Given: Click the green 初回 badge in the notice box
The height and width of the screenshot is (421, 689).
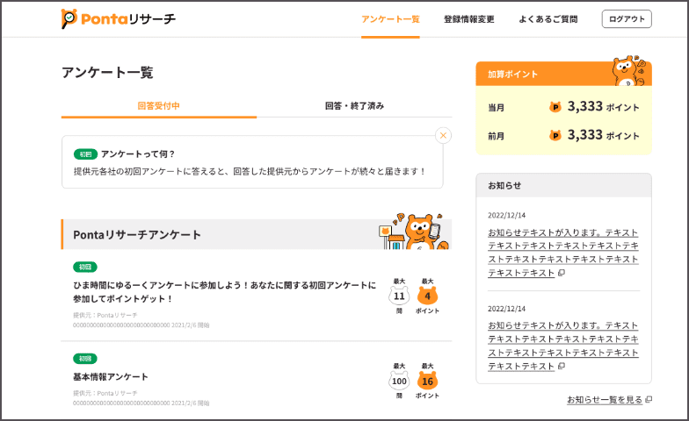Looking at the screenshot, I should click(85, 154).
